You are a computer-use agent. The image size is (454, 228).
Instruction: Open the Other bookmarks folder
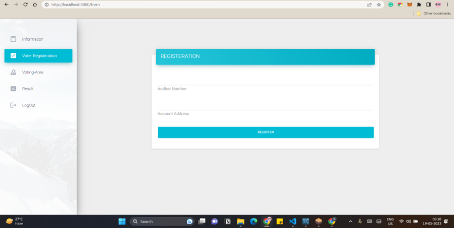click(x=434, y=13)
